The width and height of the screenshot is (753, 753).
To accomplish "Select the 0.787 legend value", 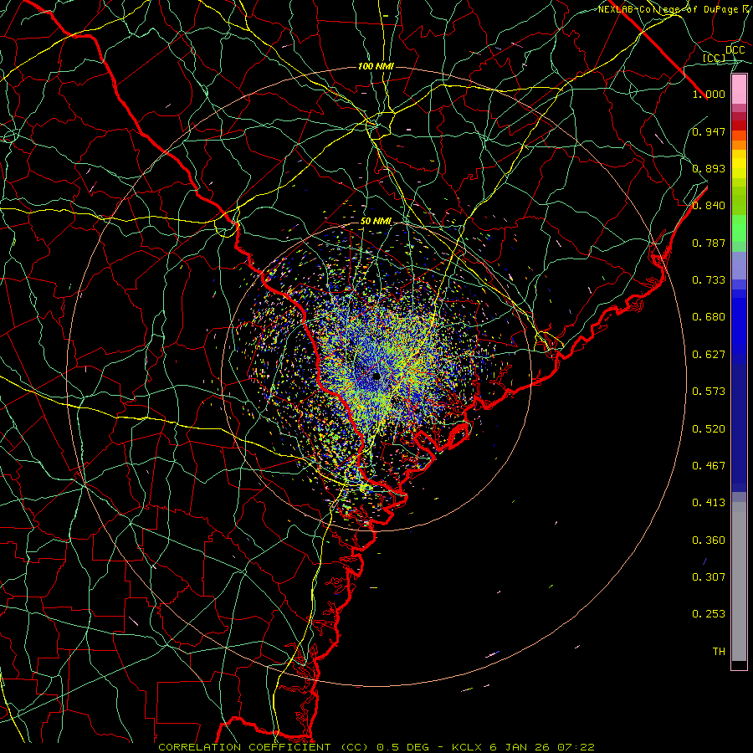I will (709, 243).
